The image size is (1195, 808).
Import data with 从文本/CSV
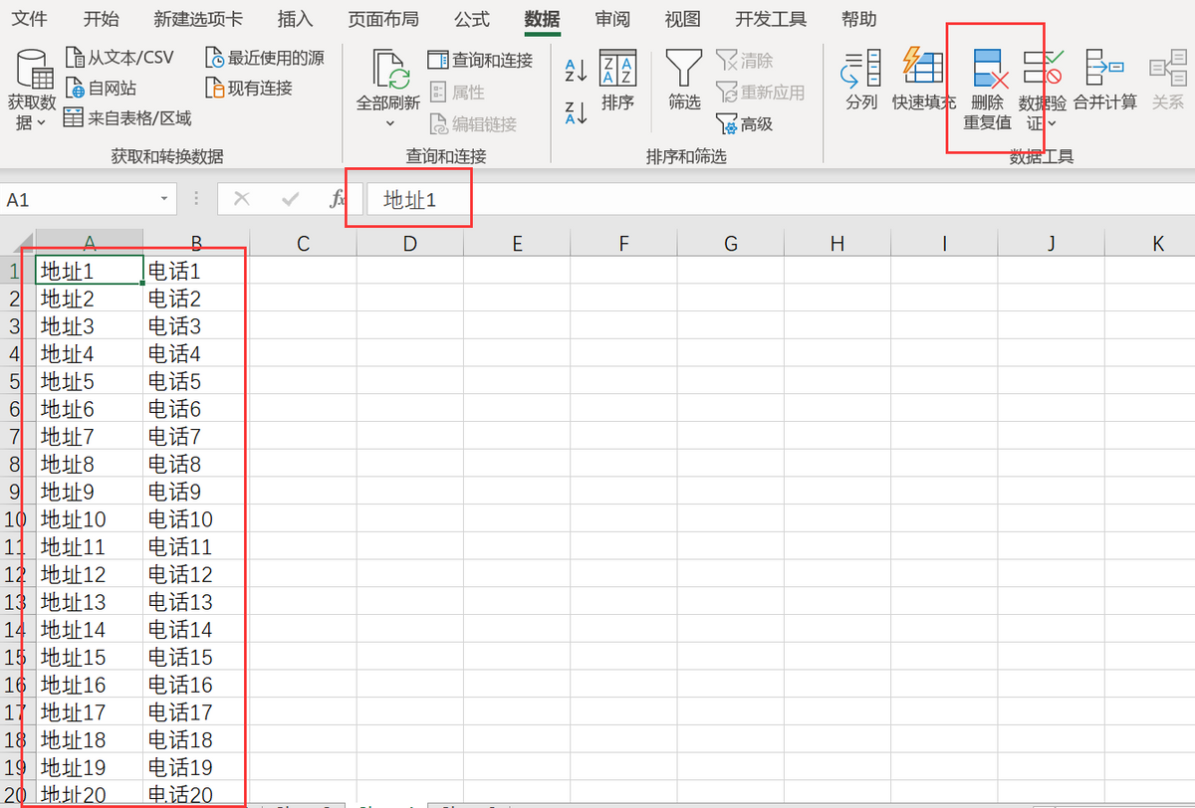(x=119, y=58)
